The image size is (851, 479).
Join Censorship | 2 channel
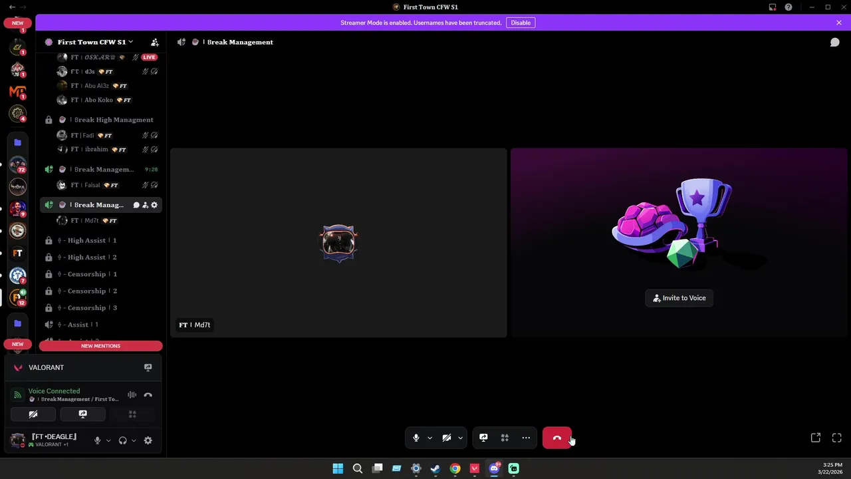click(100, 291)
